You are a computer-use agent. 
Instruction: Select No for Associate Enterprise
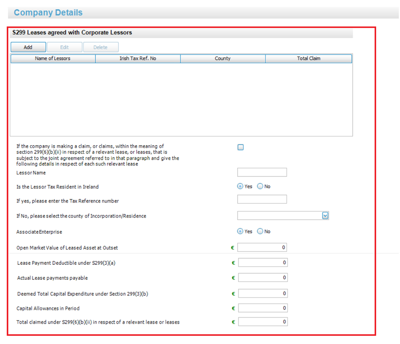(260, 232)
